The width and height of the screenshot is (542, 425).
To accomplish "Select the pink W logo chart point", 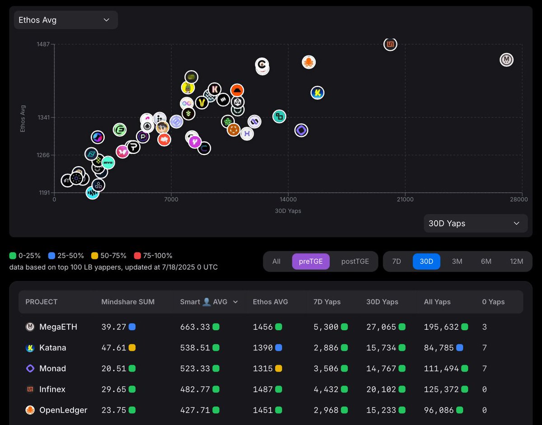I will pyautogui.click(x=122, y=151).
